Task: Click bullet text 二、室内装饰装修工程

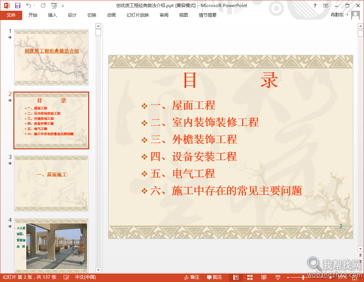Action: click(204, 122)
